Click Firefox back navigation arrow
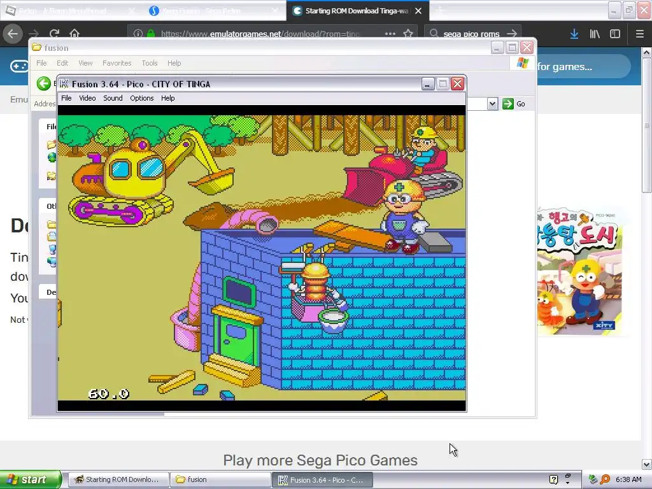The image size is (652, 489). pos(13,34)
